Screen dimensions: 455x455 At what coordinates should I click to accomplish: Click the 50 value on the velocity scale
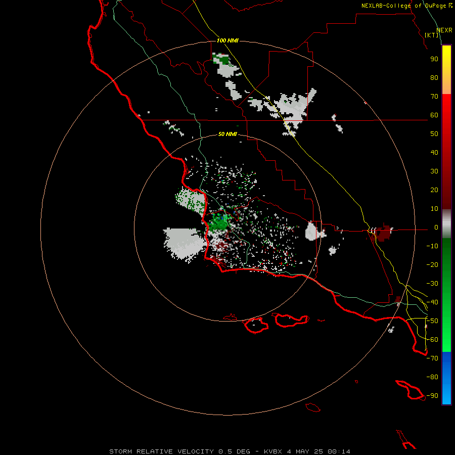pos(434,134)
